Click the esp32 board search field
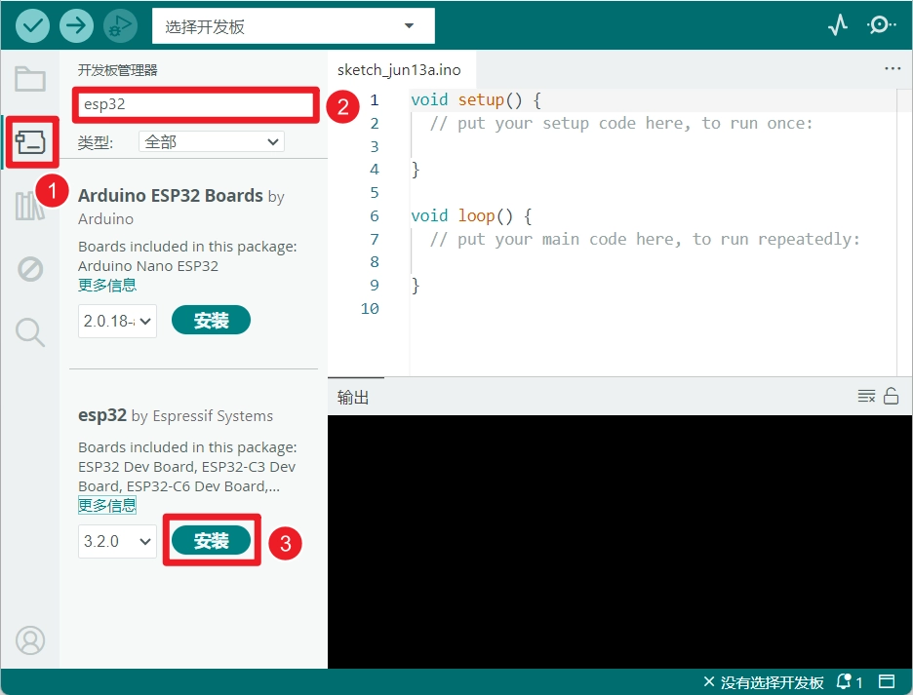 click(x=195, y=104)
